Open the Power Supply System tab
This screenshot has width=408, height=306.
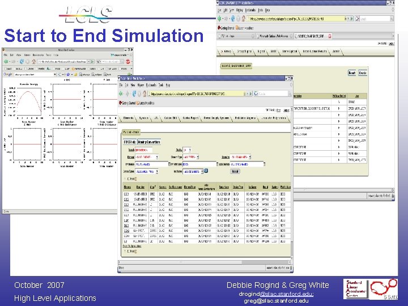tap(216, 118)
